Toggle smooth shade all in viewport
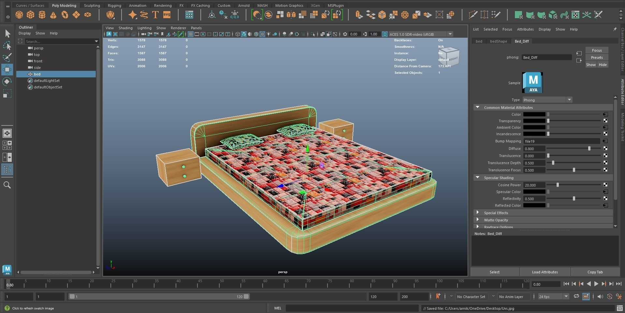This screenshot has width=625, height=313. pos(244,34)
